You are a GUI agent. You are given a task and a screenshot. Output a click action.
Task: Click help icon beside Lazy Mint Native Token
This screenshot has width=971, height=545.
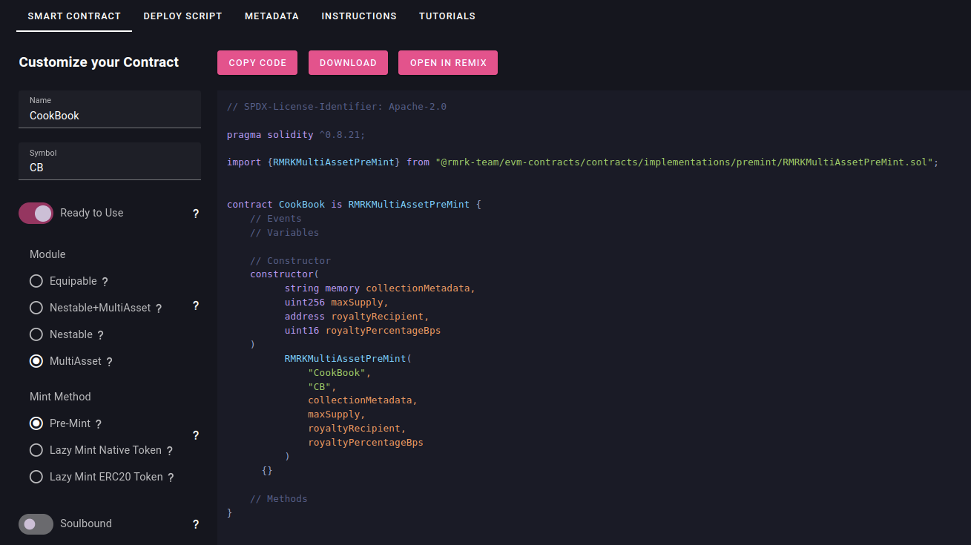click(x=169, y=451)
